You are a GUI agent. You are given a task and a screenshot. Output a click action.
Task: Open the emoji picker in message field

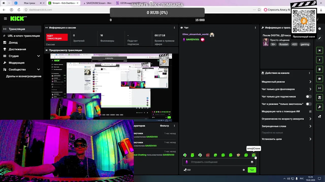pyautogui.click(x=252, y=162)
